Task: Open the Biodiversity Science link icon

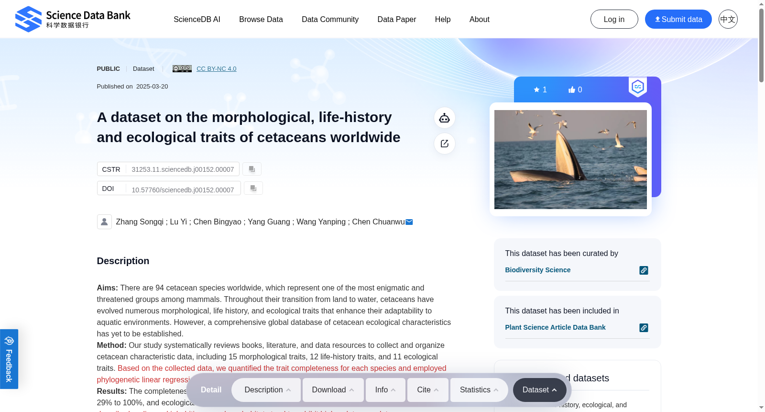Action: pos(644,270)
